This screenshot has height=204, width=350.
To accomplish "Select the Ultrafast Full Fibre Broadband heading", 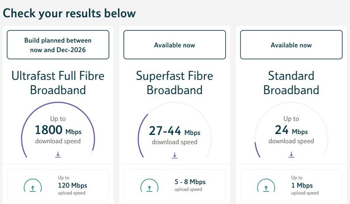I will click(x=58, y=83).
